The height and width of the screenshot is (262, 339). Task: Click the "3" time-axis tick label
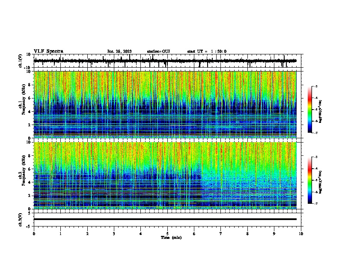[x=114, y=234]
